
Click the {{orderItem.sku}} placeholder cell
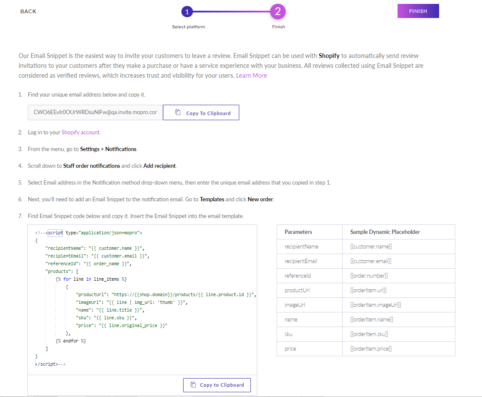399,334
